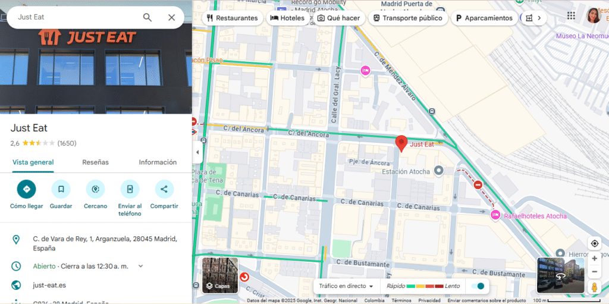
Task: Search nearby with the Cercano icon
Action: pos(96,189)
